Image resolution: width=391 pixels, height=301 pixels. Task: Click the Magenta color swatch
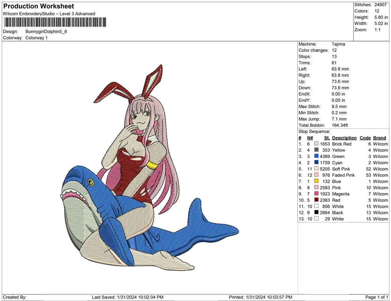[x=316, y=194]
